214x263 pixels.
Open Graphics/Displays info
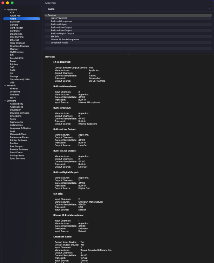(x=19, y=46)
